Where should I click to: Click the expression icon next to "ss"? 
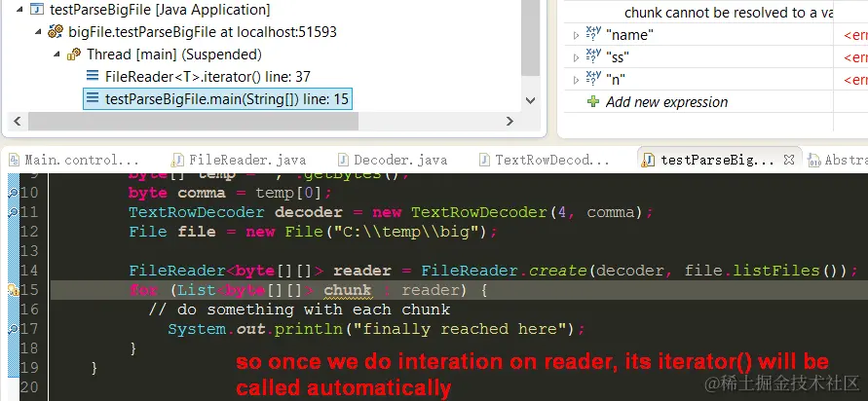pyautogui.click(x=593, y=57)
